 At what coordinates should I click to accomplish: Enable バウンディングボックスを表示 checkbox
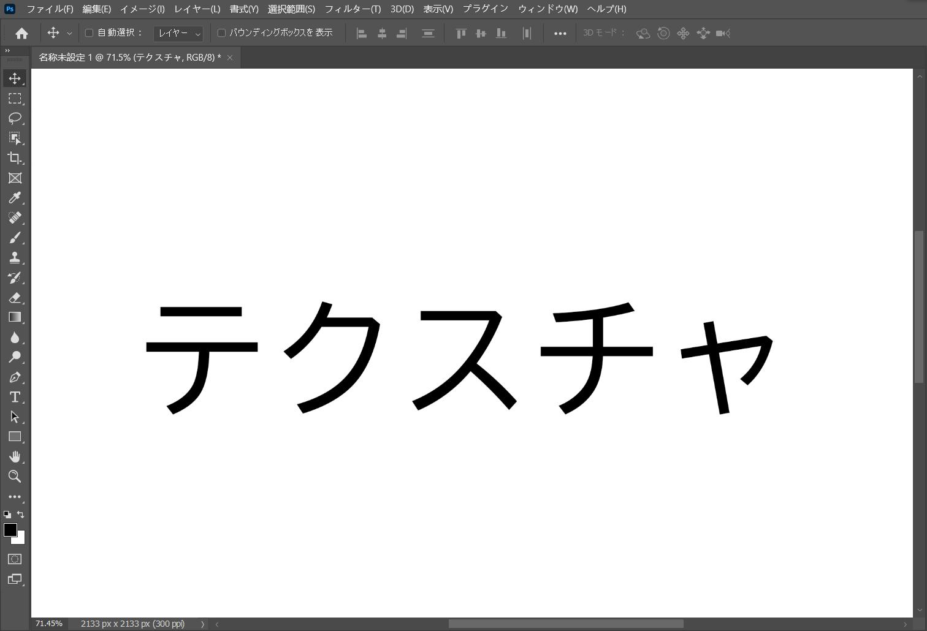tap(222, 33)
